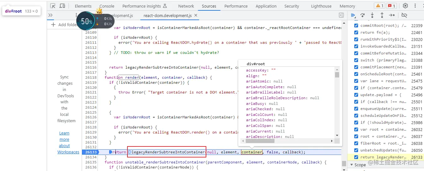424x171 pixels.
Task: Click the code editor vertical scrollbar thumb
Action: 344,163
